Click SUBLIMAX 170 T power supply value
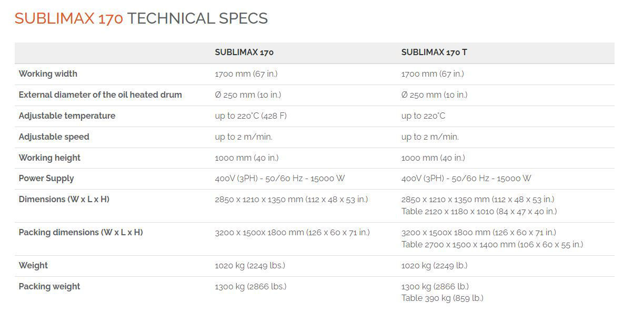Screen dimensions: 633x324 coord(466,179)
